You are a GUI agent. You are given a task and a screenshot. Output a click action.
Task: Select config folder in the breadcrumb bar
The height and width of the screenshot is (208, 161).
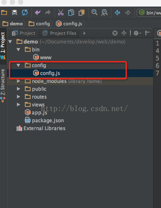click(x=39, y=24)
